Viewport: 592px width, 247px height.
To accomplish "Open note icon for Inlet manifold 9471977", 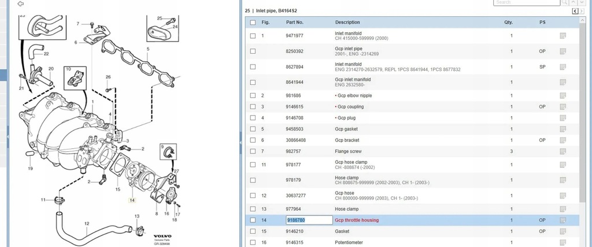I will coord(563,36).
